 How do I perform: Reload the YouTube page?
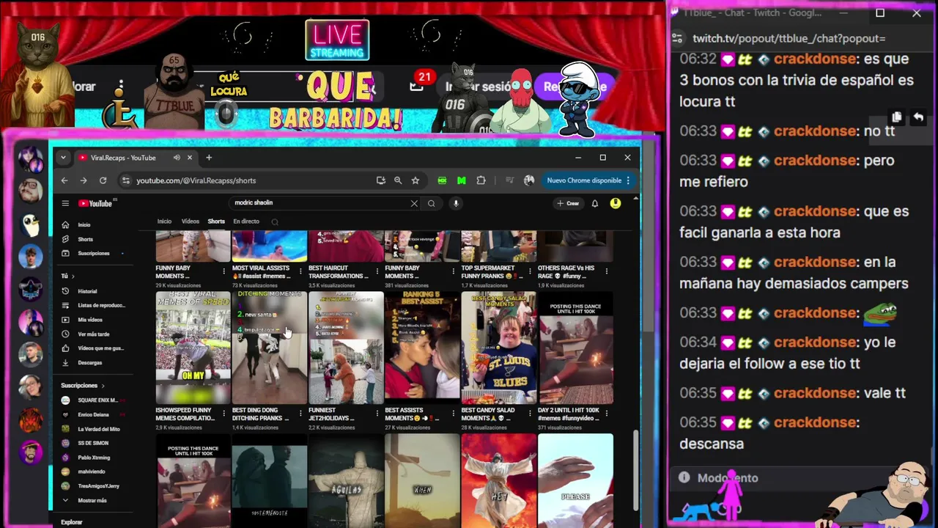click(x=103, y=180)
